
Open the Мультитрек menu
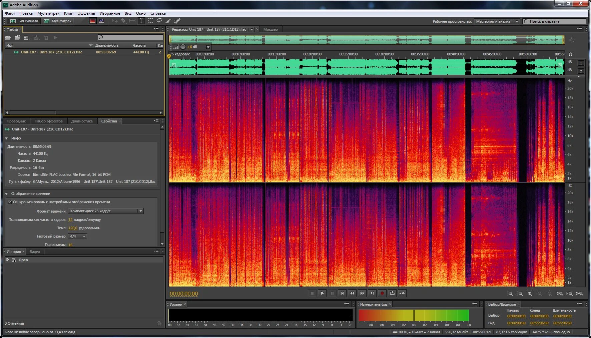point(48,13)
